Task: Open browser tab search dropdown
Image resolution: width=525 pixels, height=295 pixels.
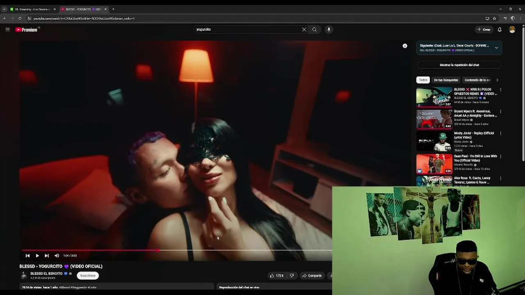Action: tap(4, 9)
